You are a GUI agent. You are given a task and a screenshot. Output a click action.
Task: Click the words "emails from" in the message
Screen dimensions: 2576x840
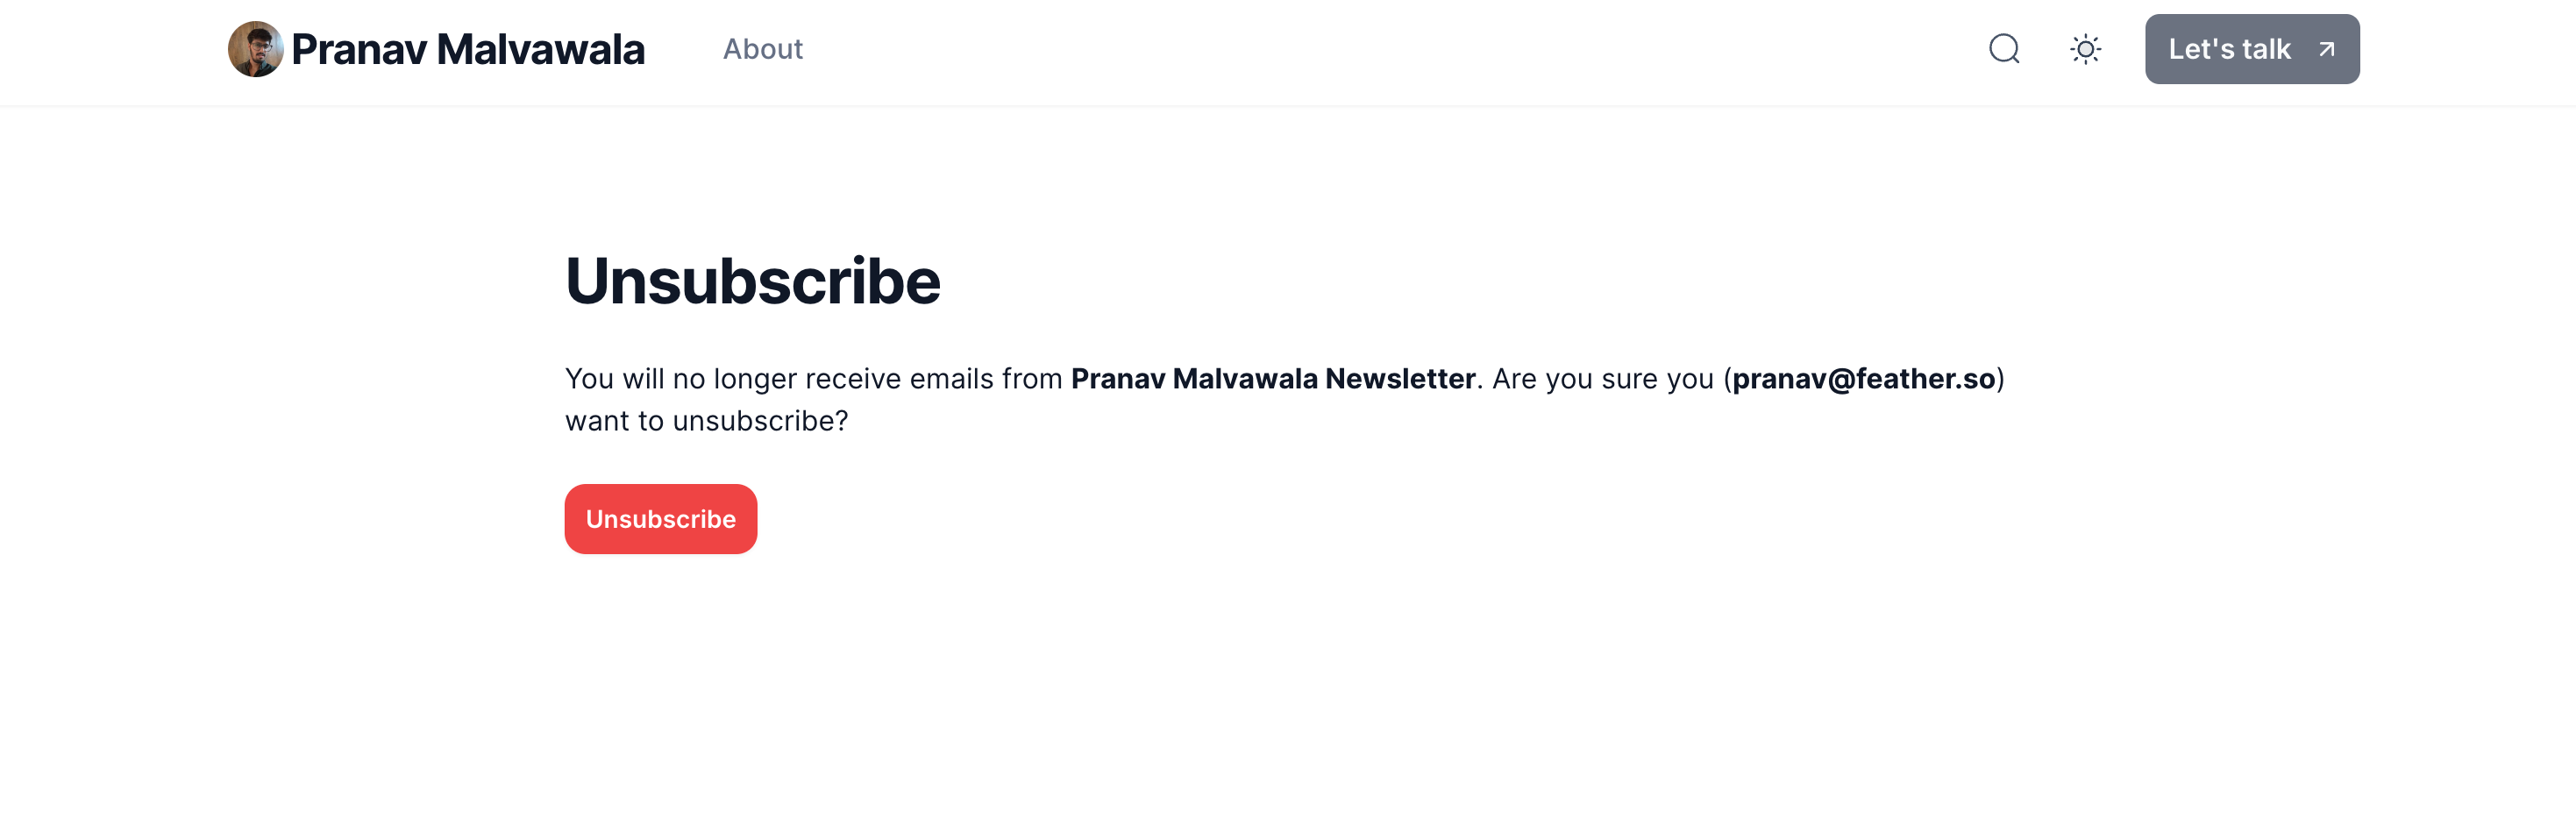coord(985,379)
